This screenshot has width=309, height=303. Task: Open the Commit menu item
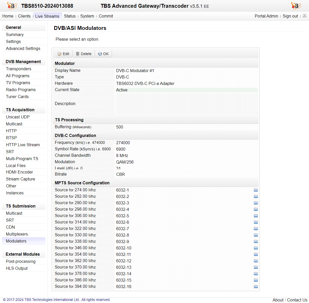(x=106, y=16)
